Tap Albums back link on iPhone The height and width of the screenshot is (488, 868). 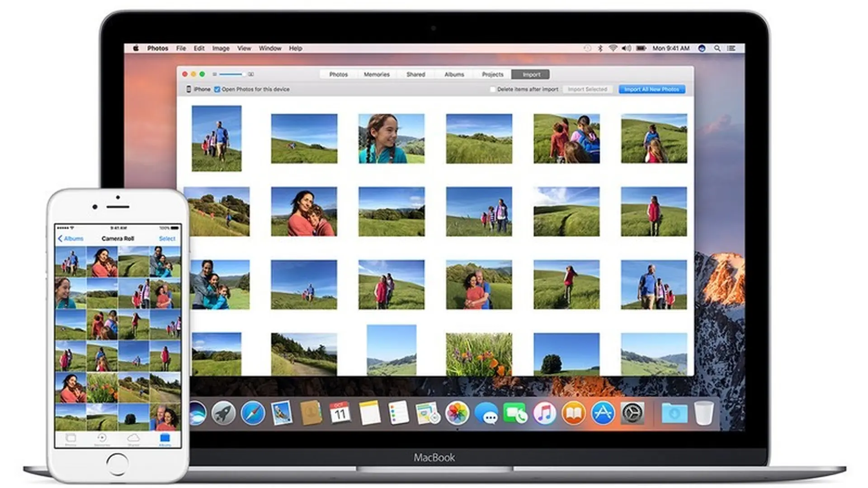[71, 238]
